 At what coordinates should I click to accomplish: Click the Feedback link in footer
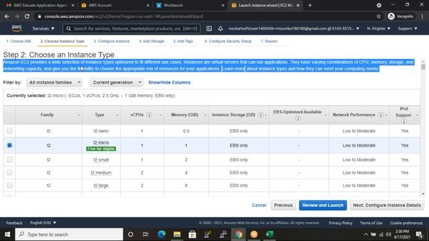pyautogui.click(x=14, y=223)
